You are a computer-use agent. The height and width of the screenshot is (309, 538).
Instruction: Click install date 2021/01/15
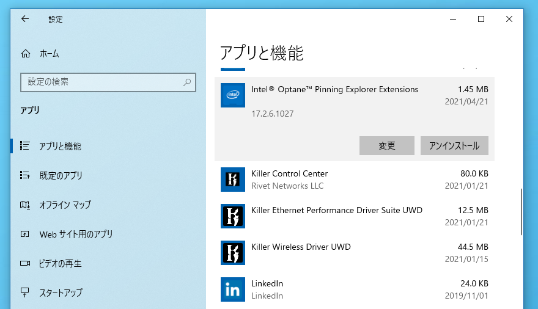point(466,260)
